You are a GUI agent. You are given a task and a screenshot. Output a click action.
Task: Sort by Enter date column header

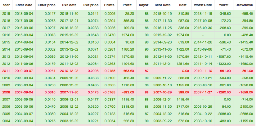coord(24,5)
